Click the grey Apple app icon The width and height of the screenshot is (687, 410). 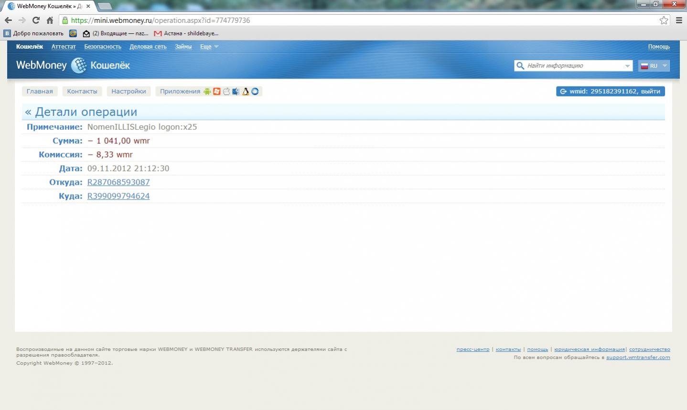pyautogui.click(x=226, y=92)
